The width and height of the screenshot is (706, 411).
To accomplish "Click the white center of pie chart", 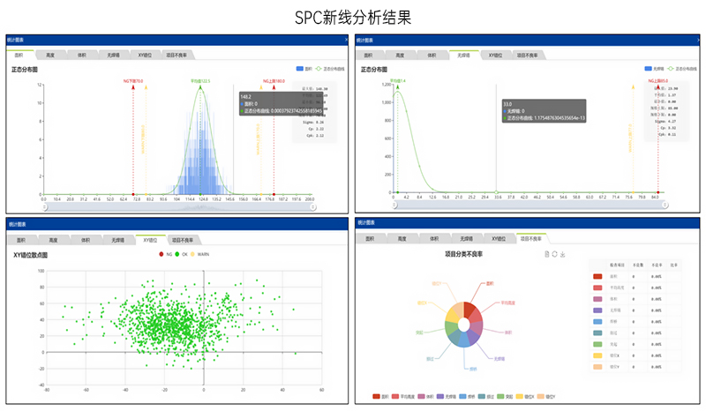I will click(x=464, y=324).
